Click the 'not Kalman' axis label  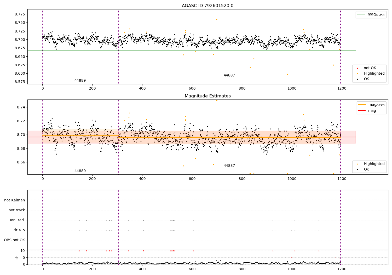(15, 200)
